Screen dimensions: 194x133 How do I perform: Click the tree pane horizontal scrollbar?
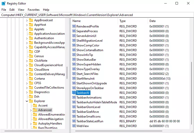tap(28, 131)
